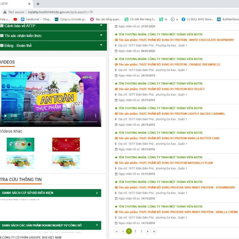239x239 pixels.
Task: Open the 'a' bookmark
Action: pyautogui.click(x=174, y=19)
